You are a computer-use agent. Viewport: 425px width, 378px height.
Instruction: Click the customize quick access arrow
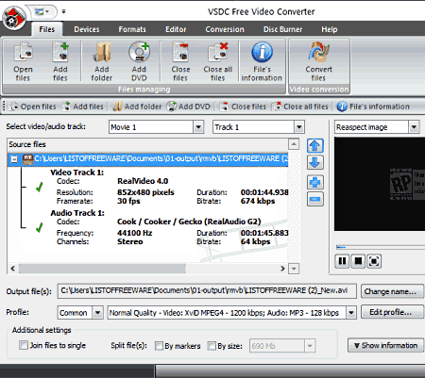(63, 11)
